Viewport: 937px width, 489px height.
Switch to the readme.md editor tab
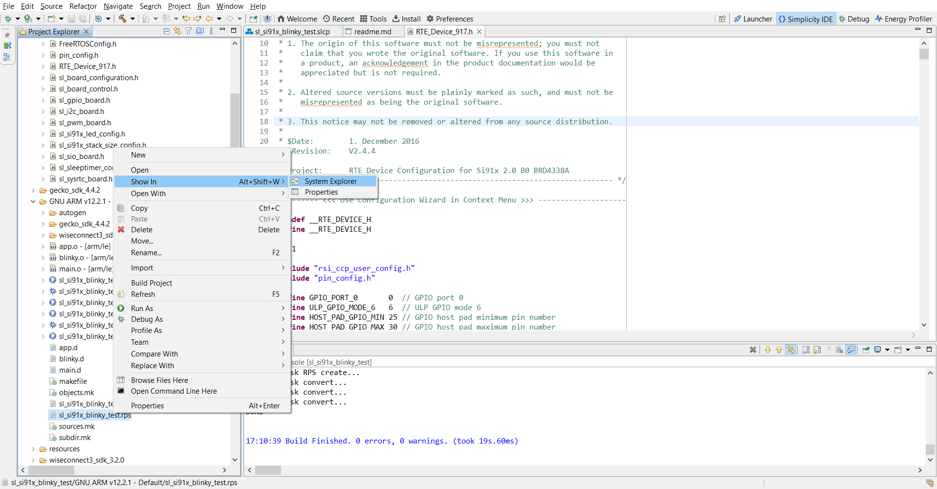tap(372, 32)
